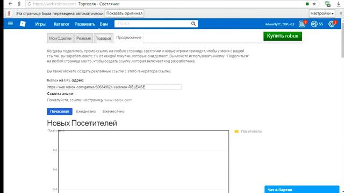
Task: Select the Ежедневно chart period
Action: pyautogui.click(x=86, y=112)
